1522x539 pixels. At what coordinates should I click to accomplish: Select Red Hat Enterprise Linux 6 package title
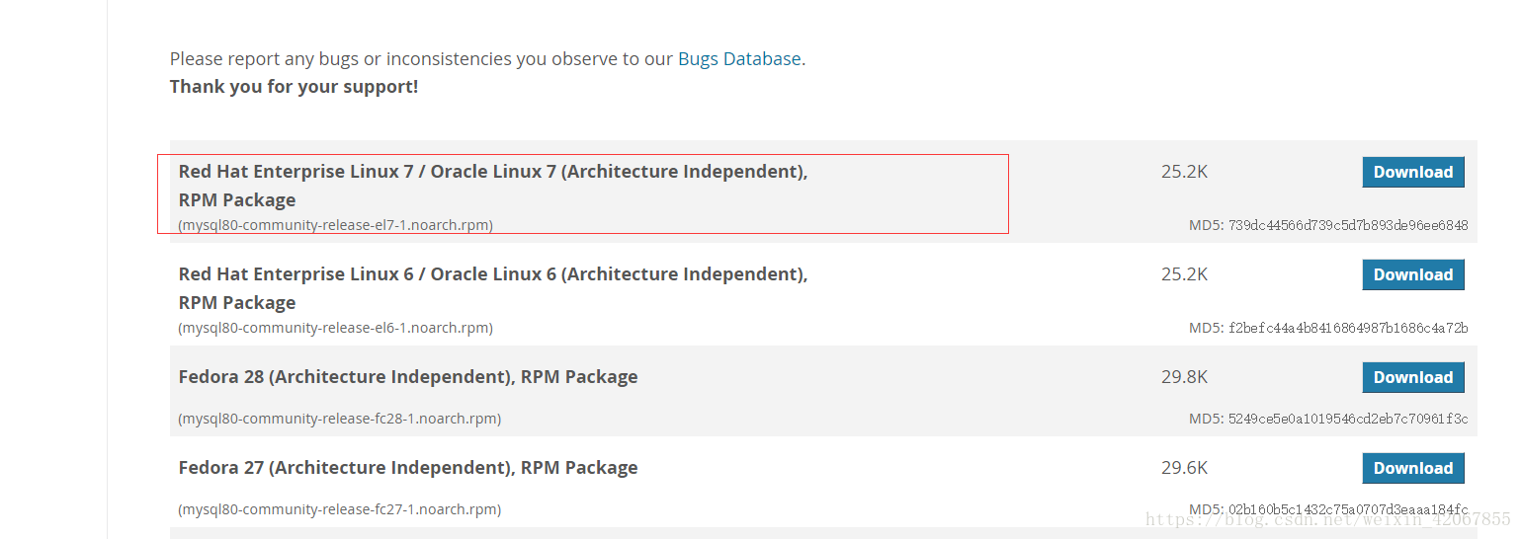click(x=493, y=288)
